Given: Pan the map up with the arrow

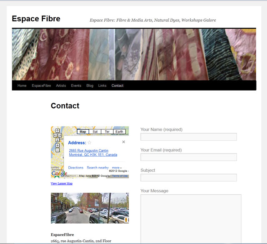Looking at the screenshot, I should point(58,131).
